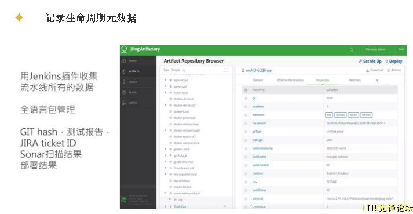413x214 pixels.
Task: Expand the docker-dev-local2 node
Action: (x=165, y=106)
